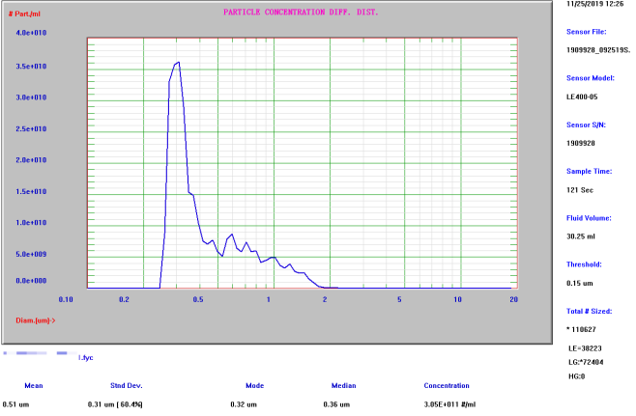636x416 pixels.
Task: Click the 121 Sec sample time value
Action: (x=579, y=189)
